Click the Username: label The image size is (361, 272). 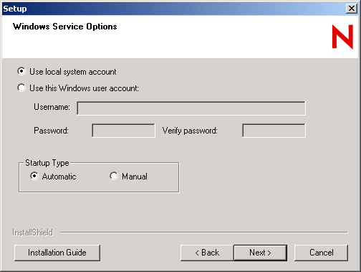52,107
